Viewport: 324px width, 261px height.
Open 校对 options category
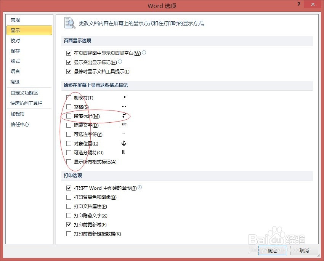coord(29,40)
